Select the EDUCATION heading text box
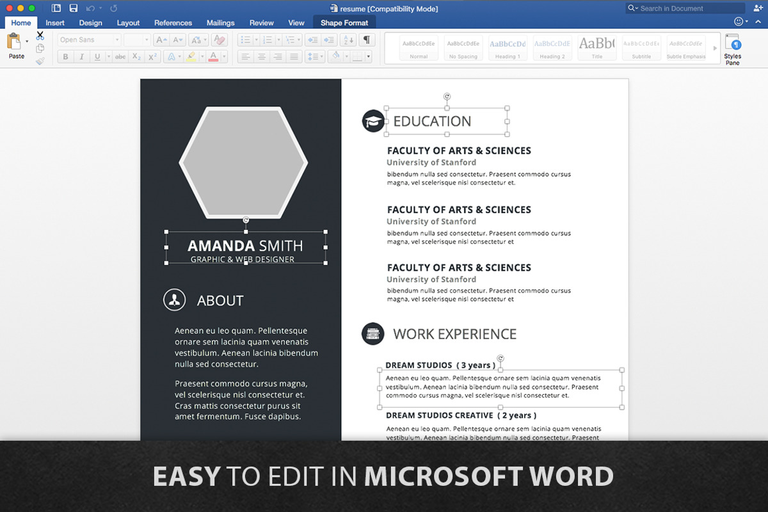The height and width of the screenshot is (512, 768). click(446, 121)
